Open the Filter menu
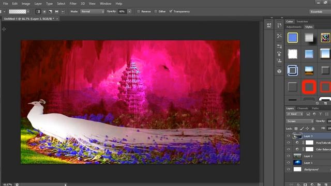This screenshot has height=186, width=331. click(x=73, y=4)
